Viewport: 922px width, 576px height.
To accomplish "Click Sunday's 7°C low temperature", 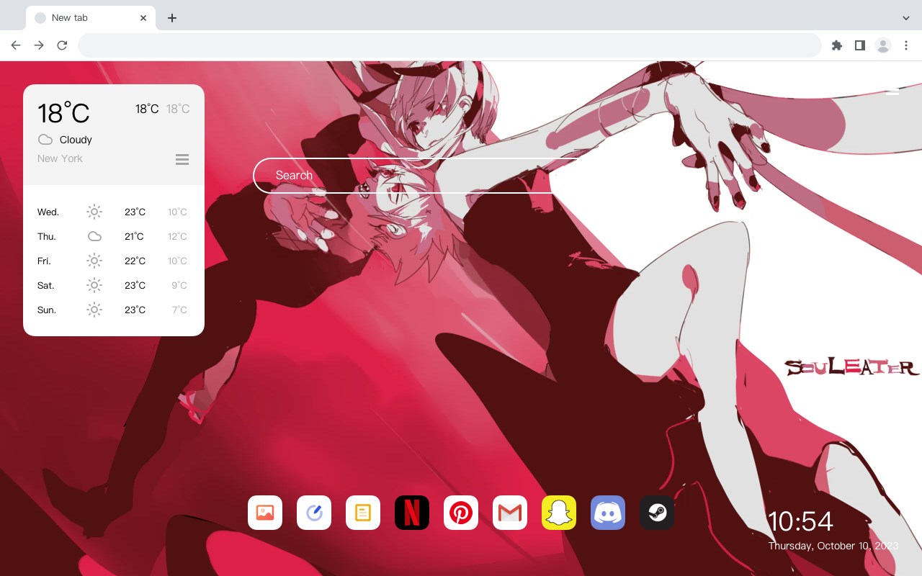I will [x=179, y=310].
